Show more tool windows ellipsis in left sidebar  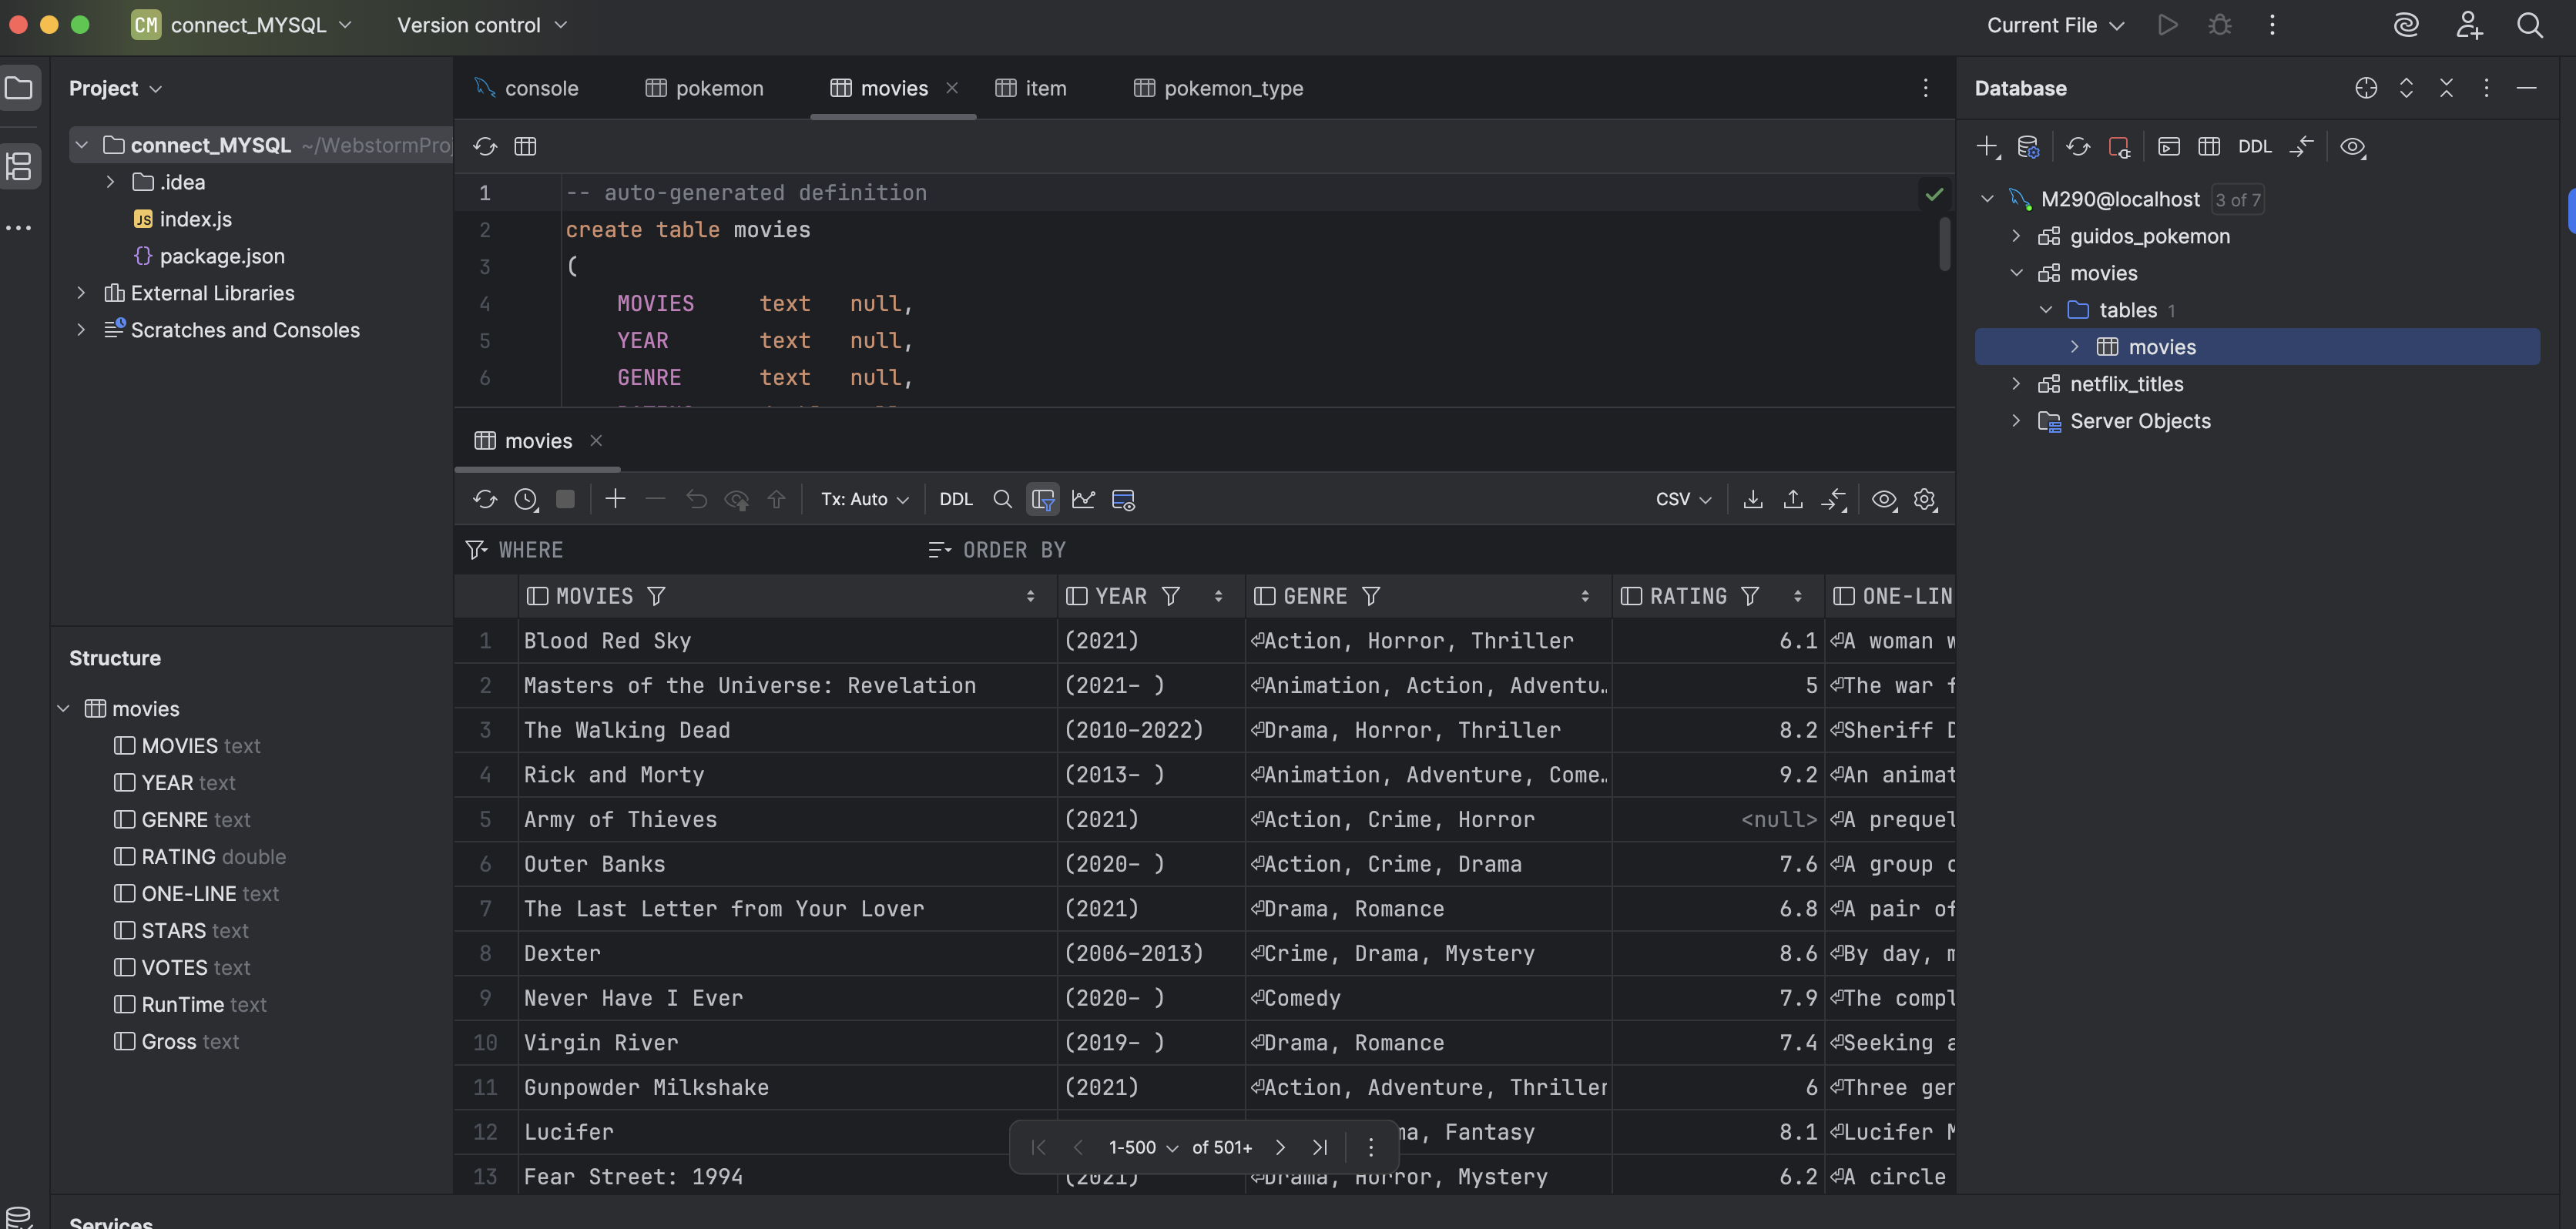click(x=19, y=228)
